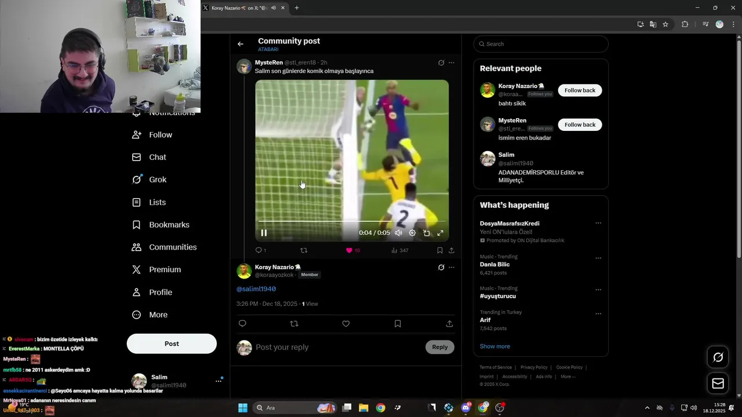The height and width of the screenshot is (417, 742).
Task: View analytics showing 347 views
Action: [x=399, y=250]
